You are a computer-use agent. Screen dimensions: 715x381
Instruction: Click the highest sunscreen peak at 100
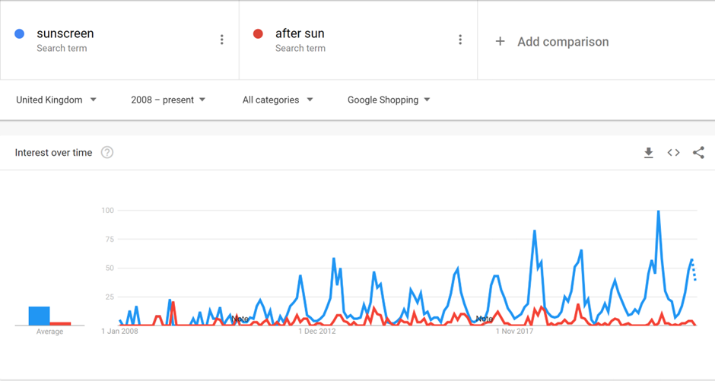[659, 211]
